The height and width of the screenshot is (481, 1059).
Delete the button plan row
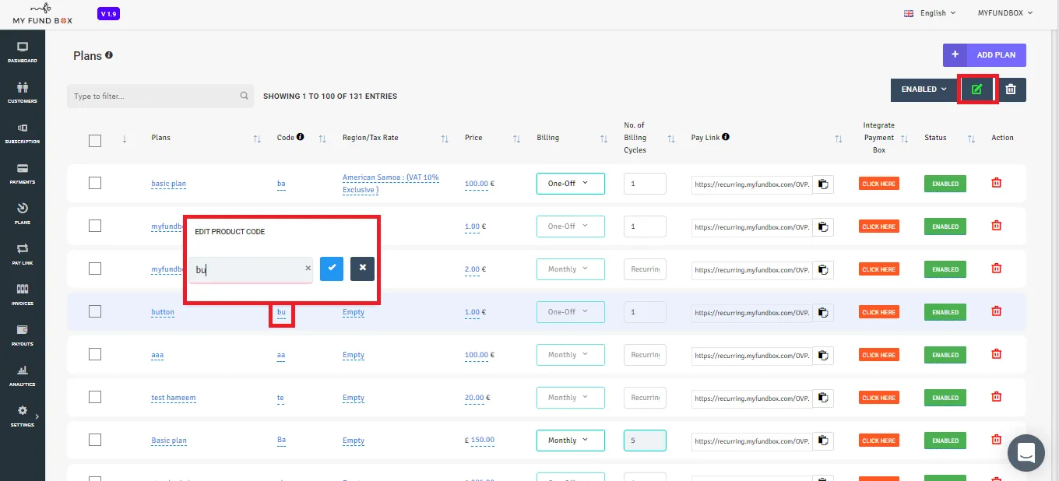(996, 311)
